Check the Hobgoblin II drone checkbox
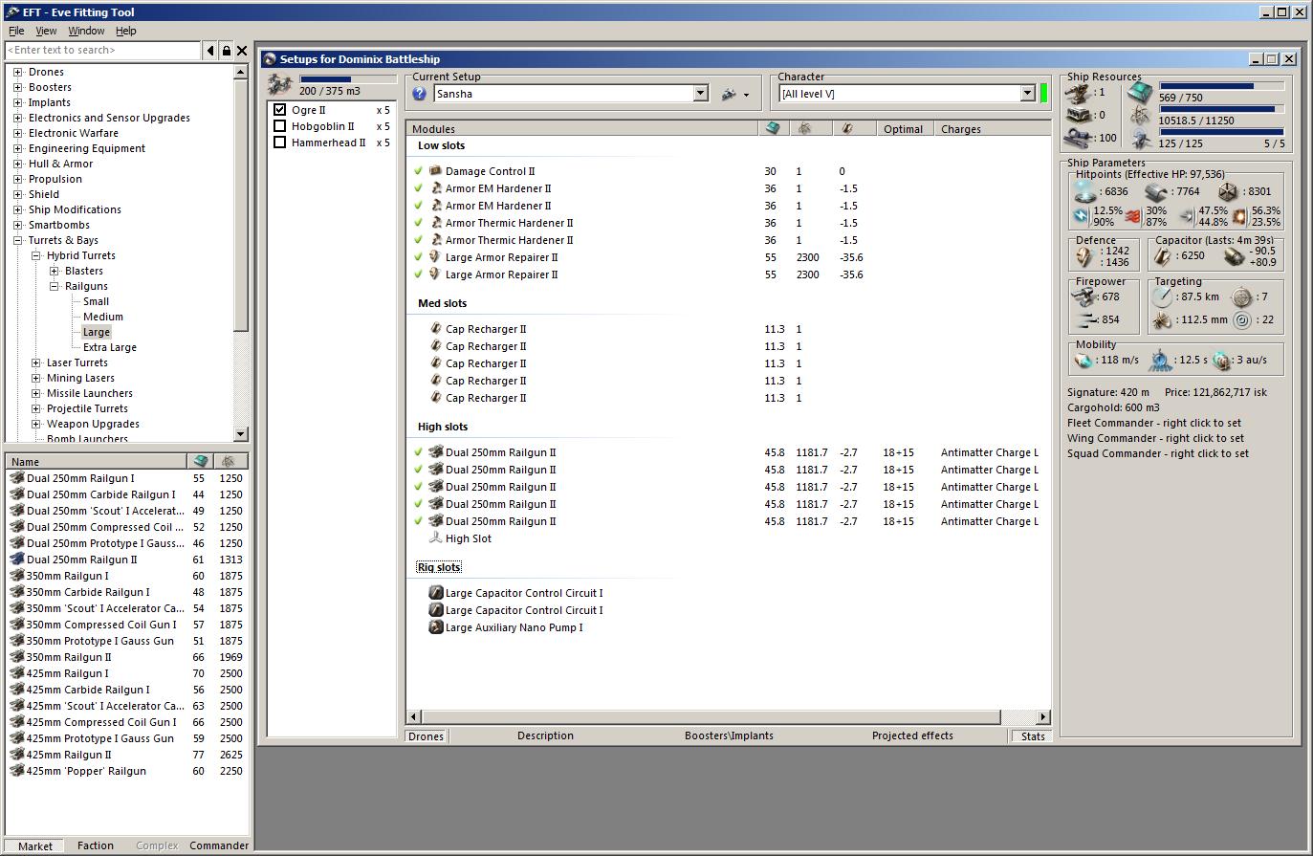Screen dimensions: 1313x856 tap(280, 126)
